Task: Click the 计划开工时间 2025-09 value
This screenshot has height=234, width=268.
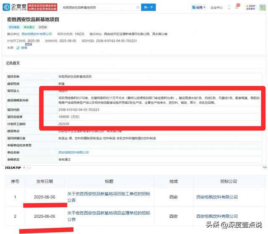Action: [33, 41]
